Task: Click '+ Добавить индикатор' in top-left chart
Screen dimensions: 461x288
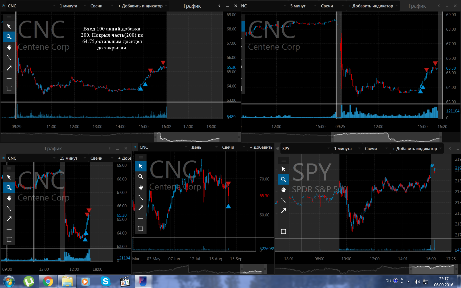Action: [x=142, y=6]
